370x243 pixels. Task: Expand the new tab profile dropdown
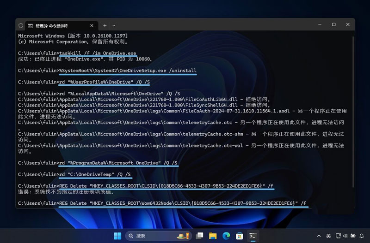114,25
